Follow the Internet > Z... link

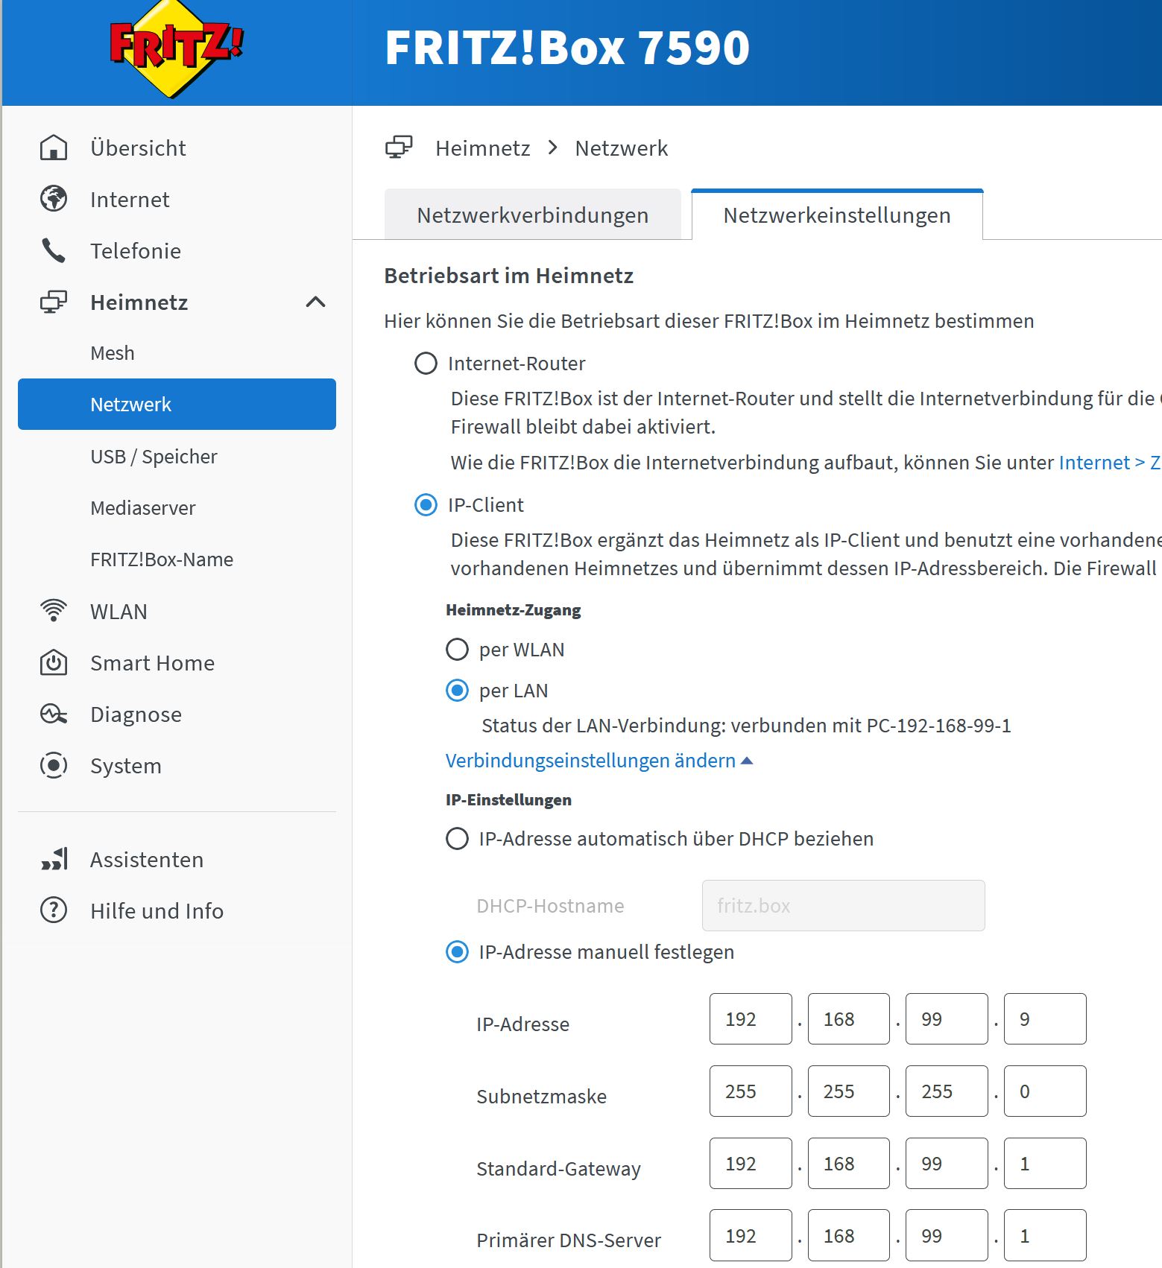(1110, 463)
